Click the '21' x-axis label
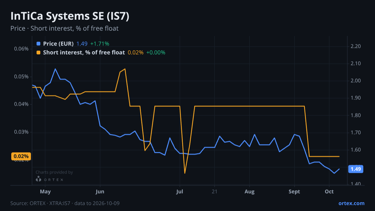The image size is (375, 211). [214, 191]
